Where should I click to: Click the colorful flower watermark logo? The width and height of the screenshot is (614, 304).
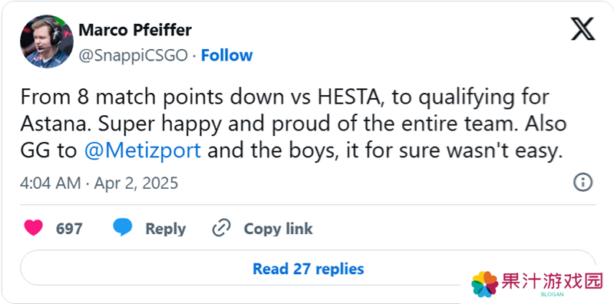point(484,284)
